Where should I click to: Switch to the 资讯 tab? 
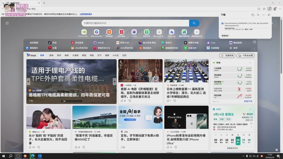(59, 55)
